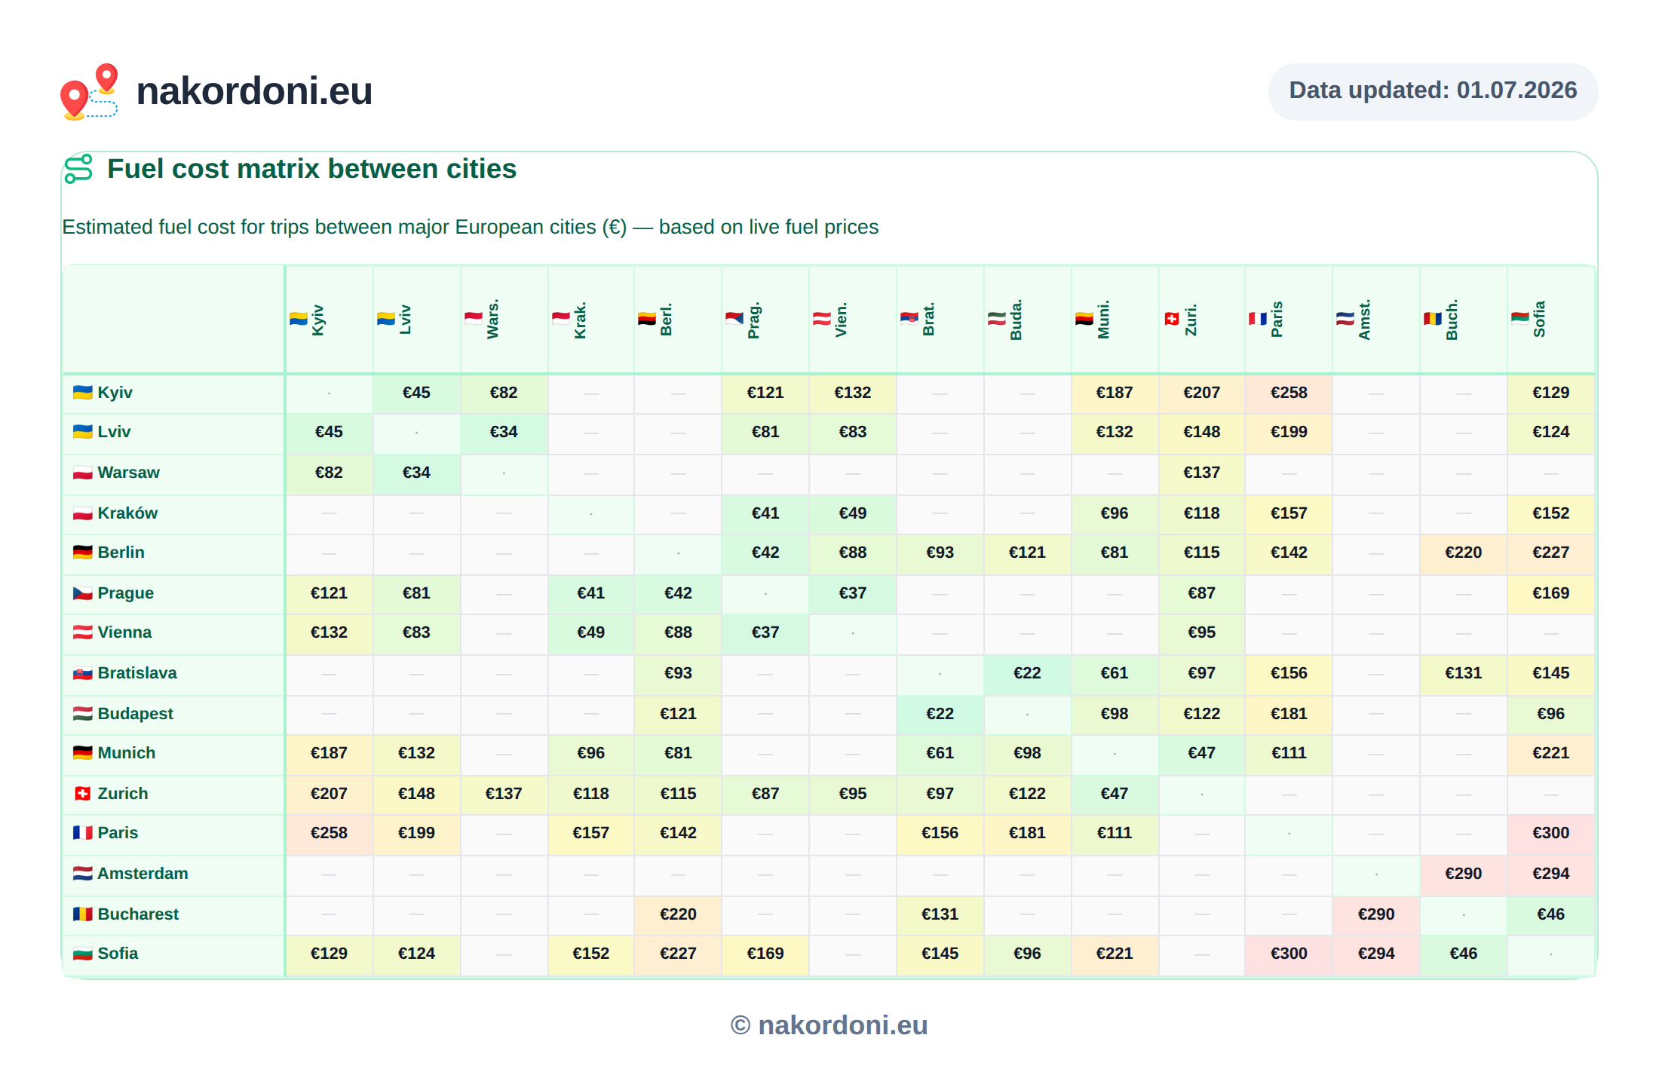Click the Poland flag in Kraków row header
The height and width of the screenshot is (1084, 1659).
point(82,513)
